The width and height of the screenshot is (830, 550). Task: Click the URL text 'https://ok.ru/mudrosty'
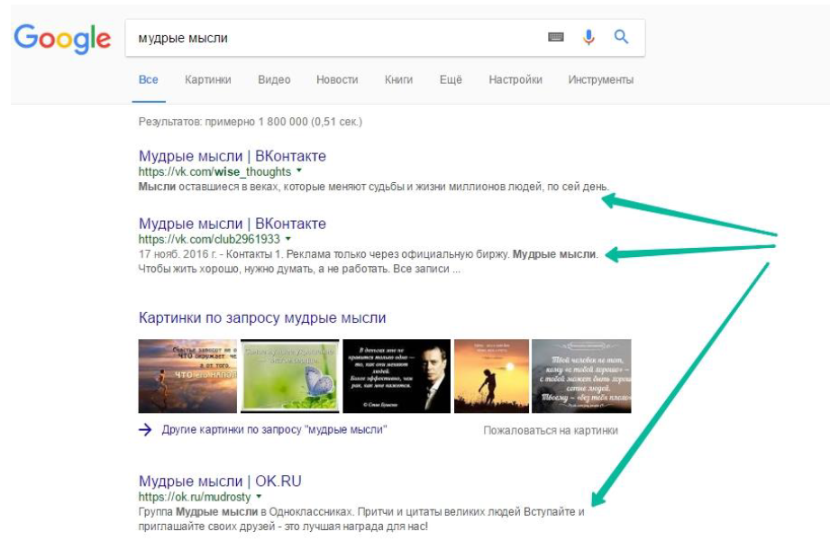point(195,497)
